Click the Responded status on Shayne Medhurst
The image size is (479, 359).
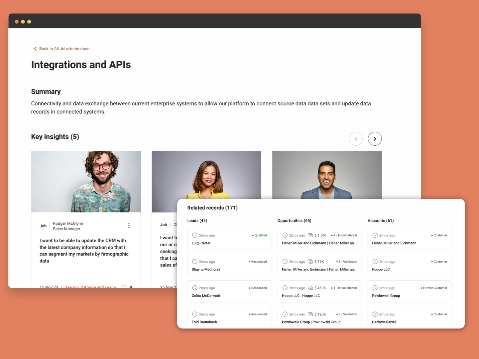(258, 261)
